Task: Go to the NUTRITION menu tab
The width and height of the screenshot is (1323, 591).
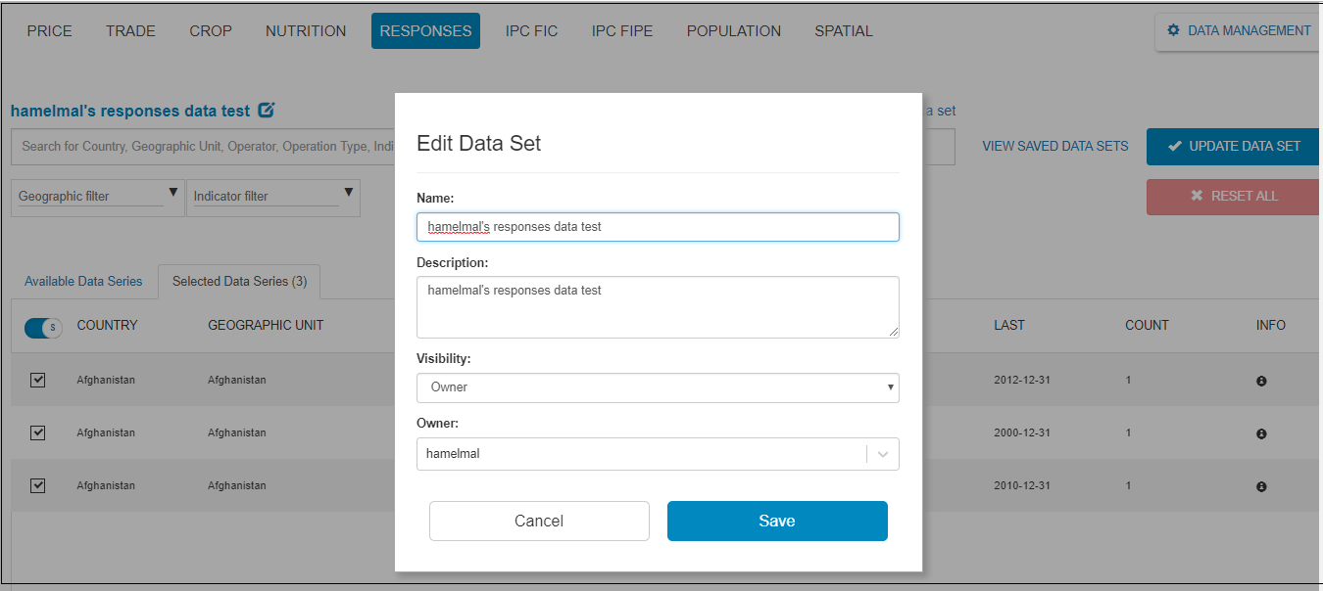Action: (x=306, y=31)
